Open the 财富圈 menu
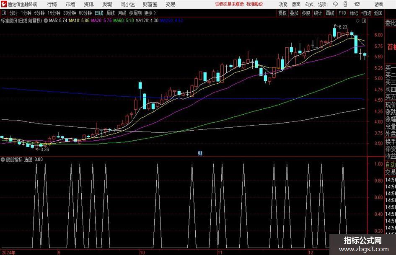 (150, 4)
